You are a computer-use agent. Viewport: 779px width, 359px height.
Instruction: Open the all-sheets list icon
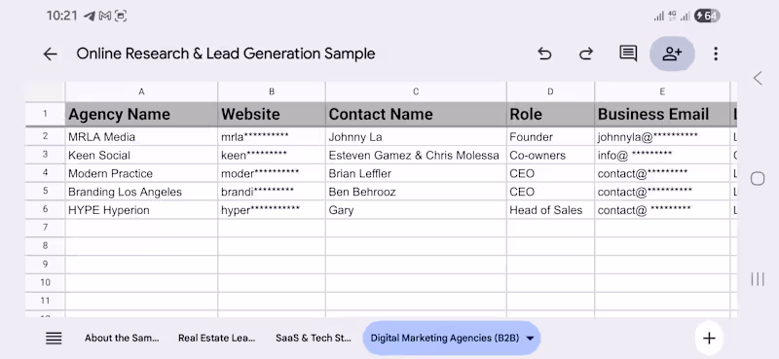point(54,339)
